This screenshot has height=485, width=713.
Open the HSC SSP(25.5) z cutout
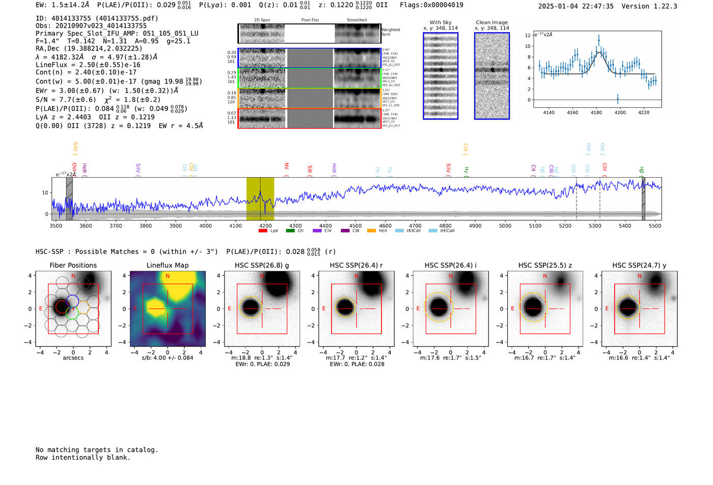tap(545, 308)
